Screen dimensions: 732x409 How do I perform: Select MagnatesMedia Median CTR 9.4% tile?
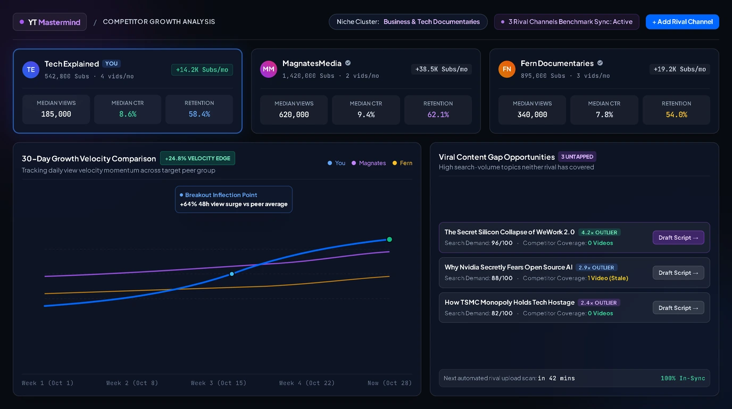coord(366,110)
